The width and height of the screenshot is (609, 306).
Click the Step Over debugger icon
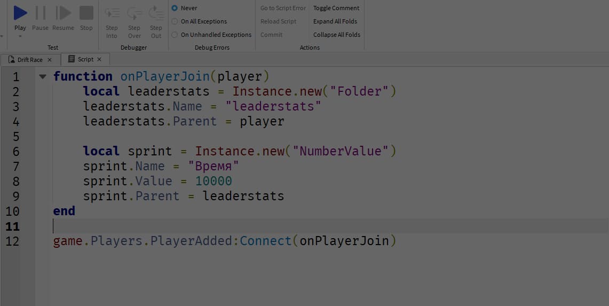134,13
